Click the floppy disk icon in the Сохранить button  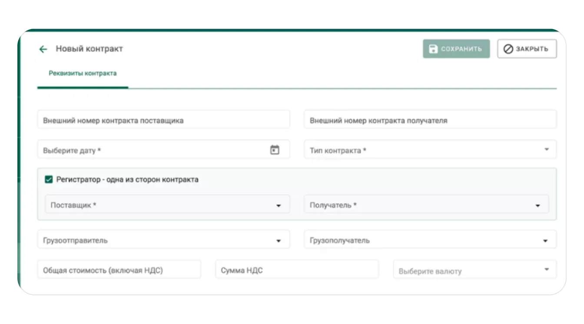coord(433,49)
